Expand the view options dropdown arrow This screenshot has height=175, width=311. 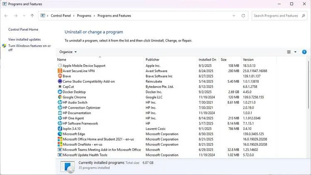point(295,52)
